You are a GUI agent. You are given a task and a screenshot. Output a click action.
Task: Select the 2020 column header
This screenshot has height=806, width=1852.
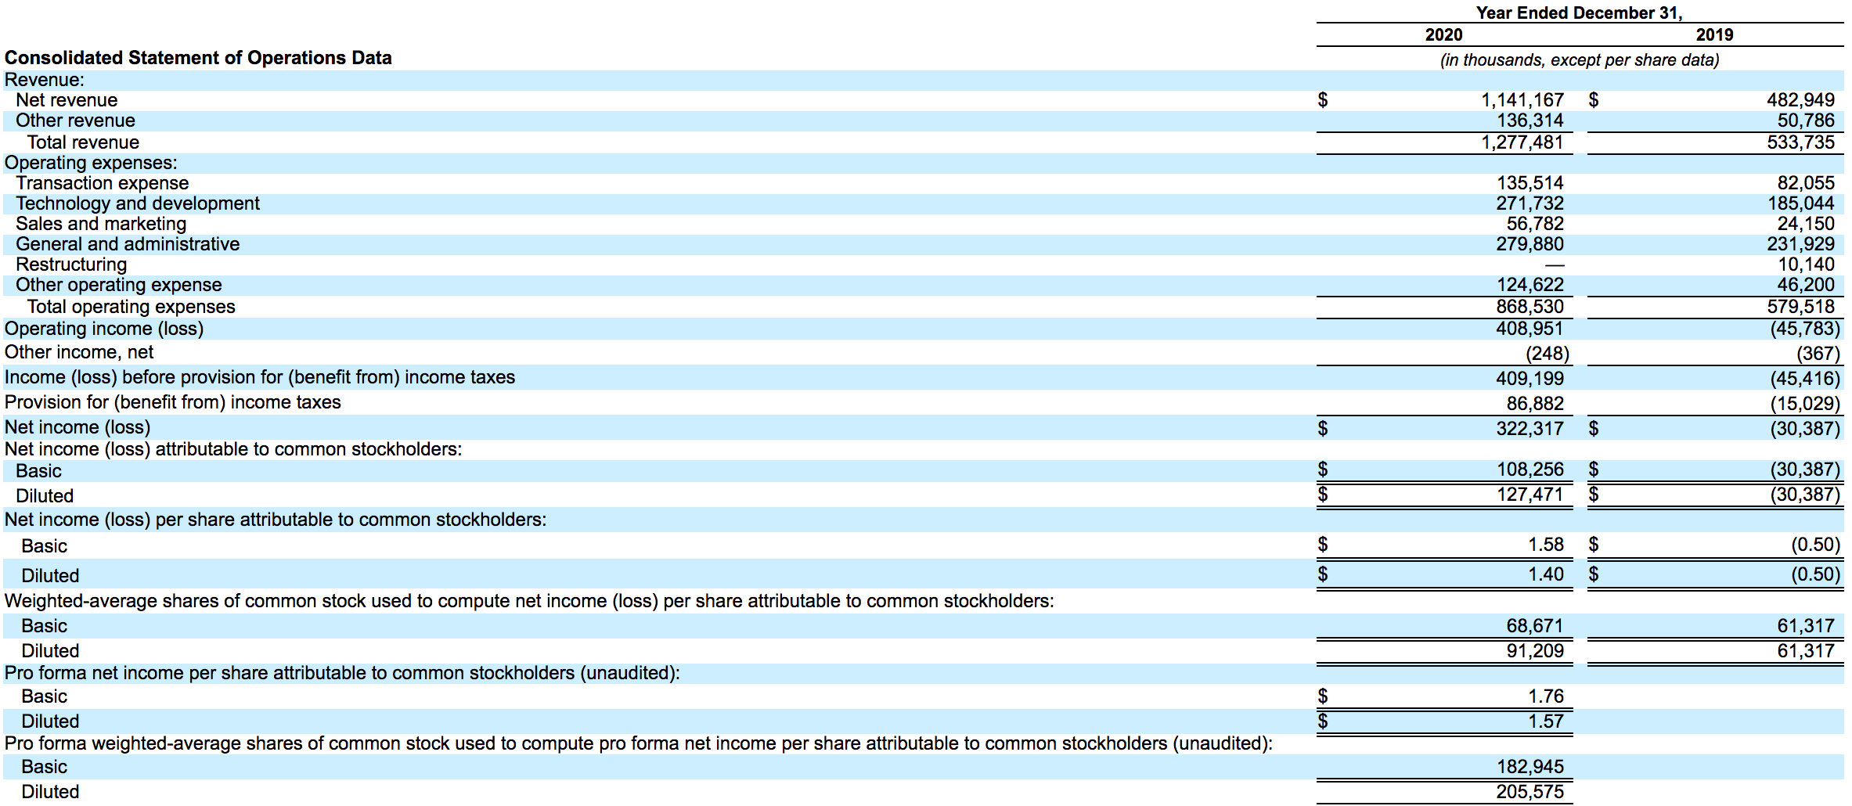coord(1443,34)
